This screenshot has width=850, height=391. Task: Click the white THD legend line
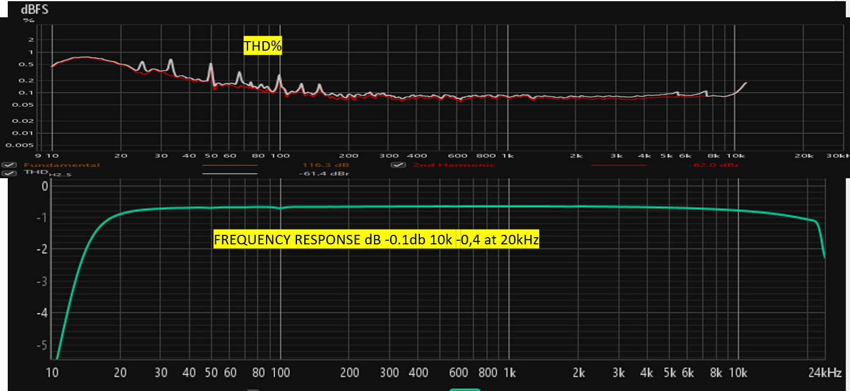pos(230,173)
